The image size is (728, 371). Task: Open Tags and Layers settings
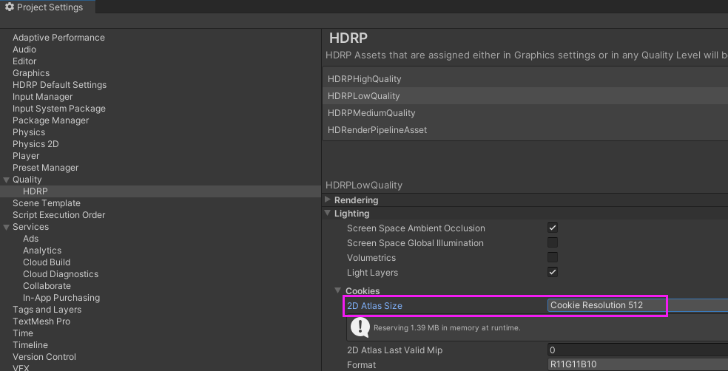point(47,310)
